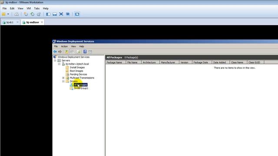Select Pending Devices node

(78, 74)
